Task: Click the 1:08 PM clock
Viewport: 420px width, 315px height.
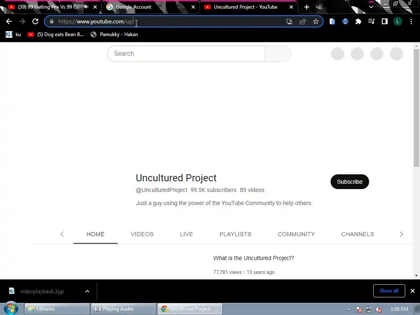Action: pyautogui.click(x=399, y=309)
